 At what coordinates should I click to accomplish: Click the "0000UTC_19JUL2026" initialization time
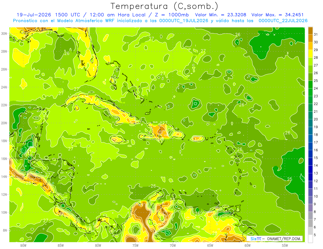pos(184,20)
